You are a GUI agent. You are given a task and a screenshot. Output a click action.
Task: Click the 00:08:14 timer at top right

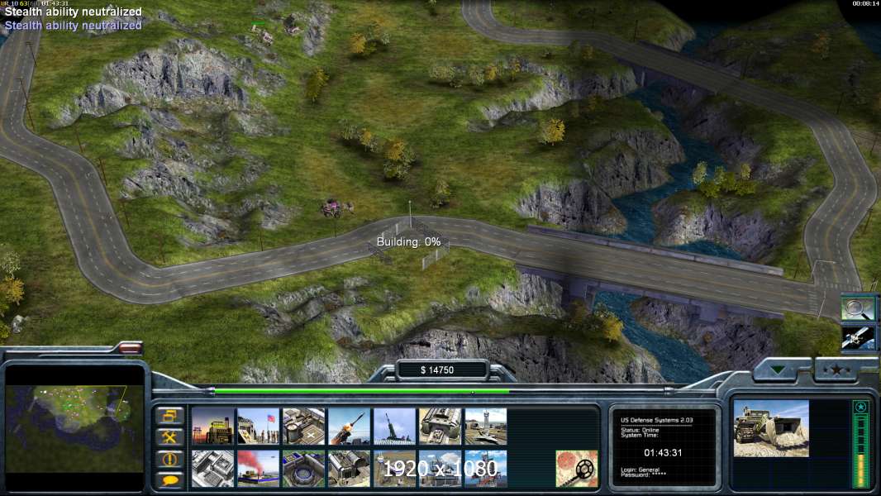[865, 3]
